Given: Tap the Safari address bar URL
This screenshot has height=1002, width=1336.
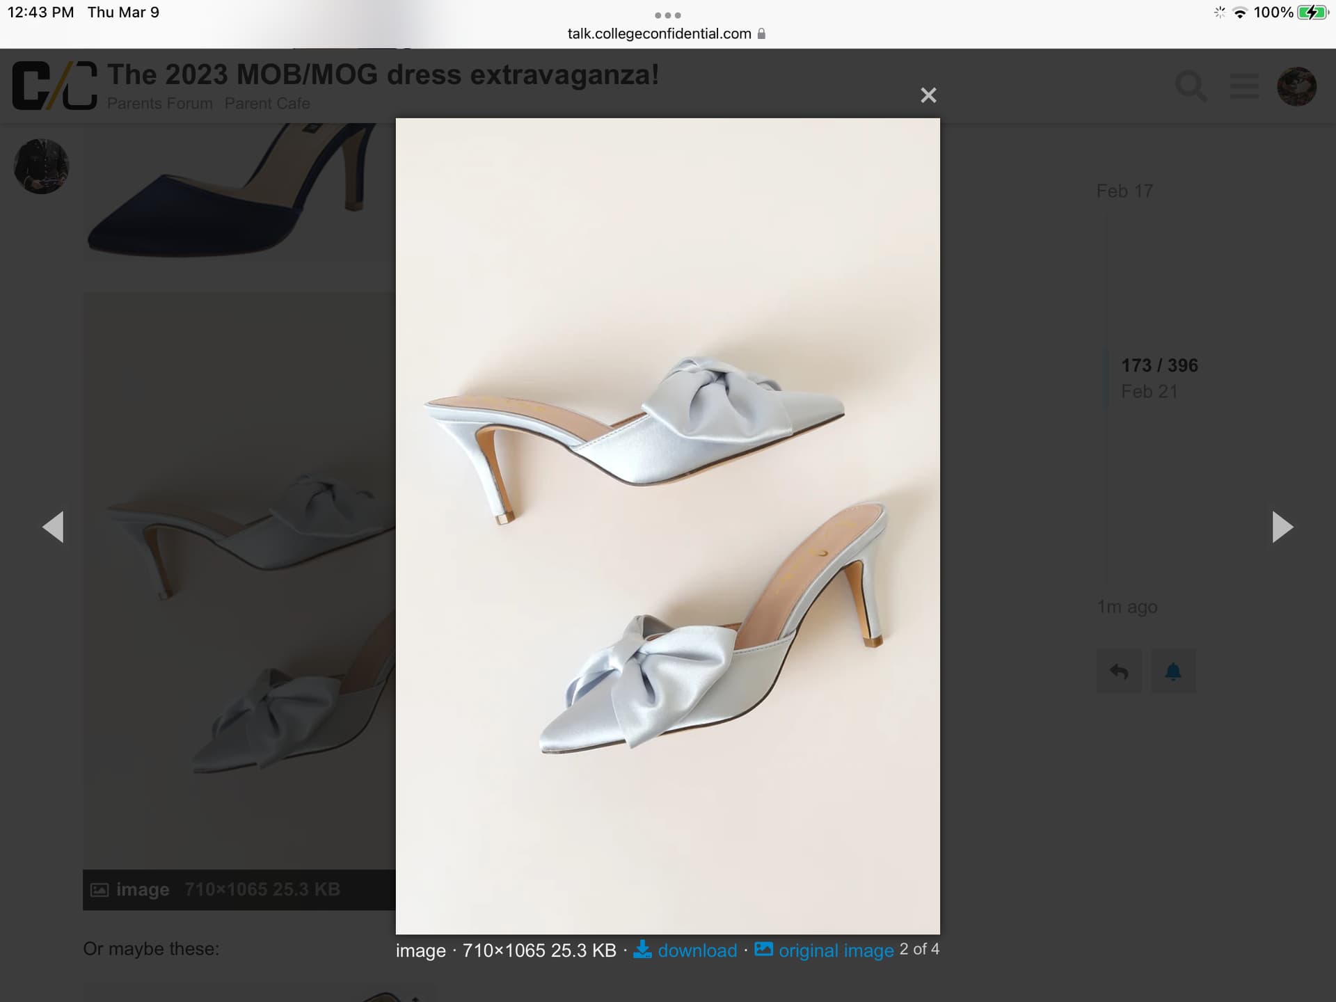Looking at the screenshot, I should point(660,33).
